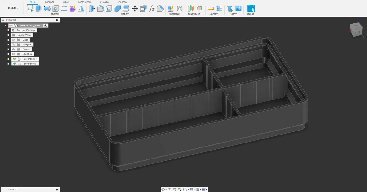Activate the Measure tool under Inspect
367x192 pixels.
[x=211, y=8]
